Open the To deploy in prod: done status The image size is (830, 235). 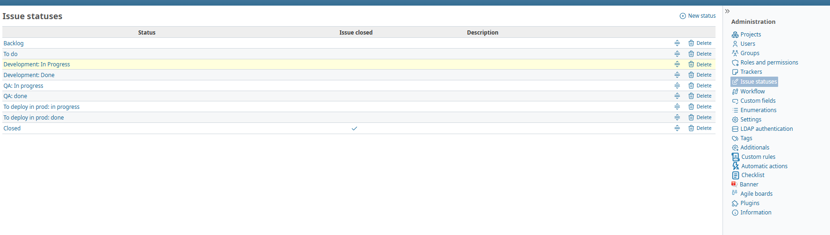(34, 118)
